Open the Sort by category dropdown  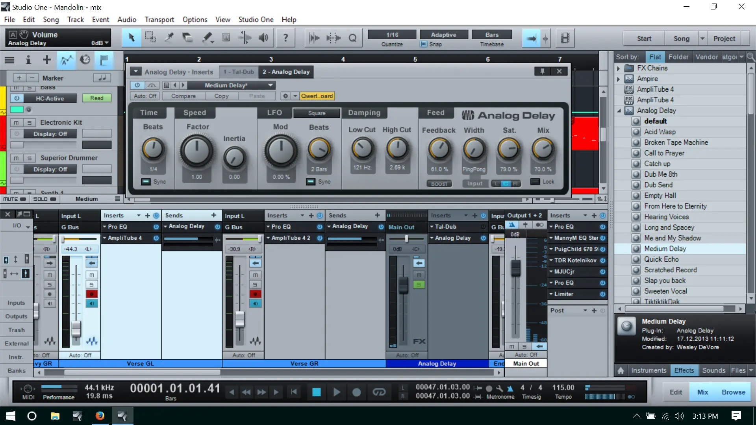[741, 57]
